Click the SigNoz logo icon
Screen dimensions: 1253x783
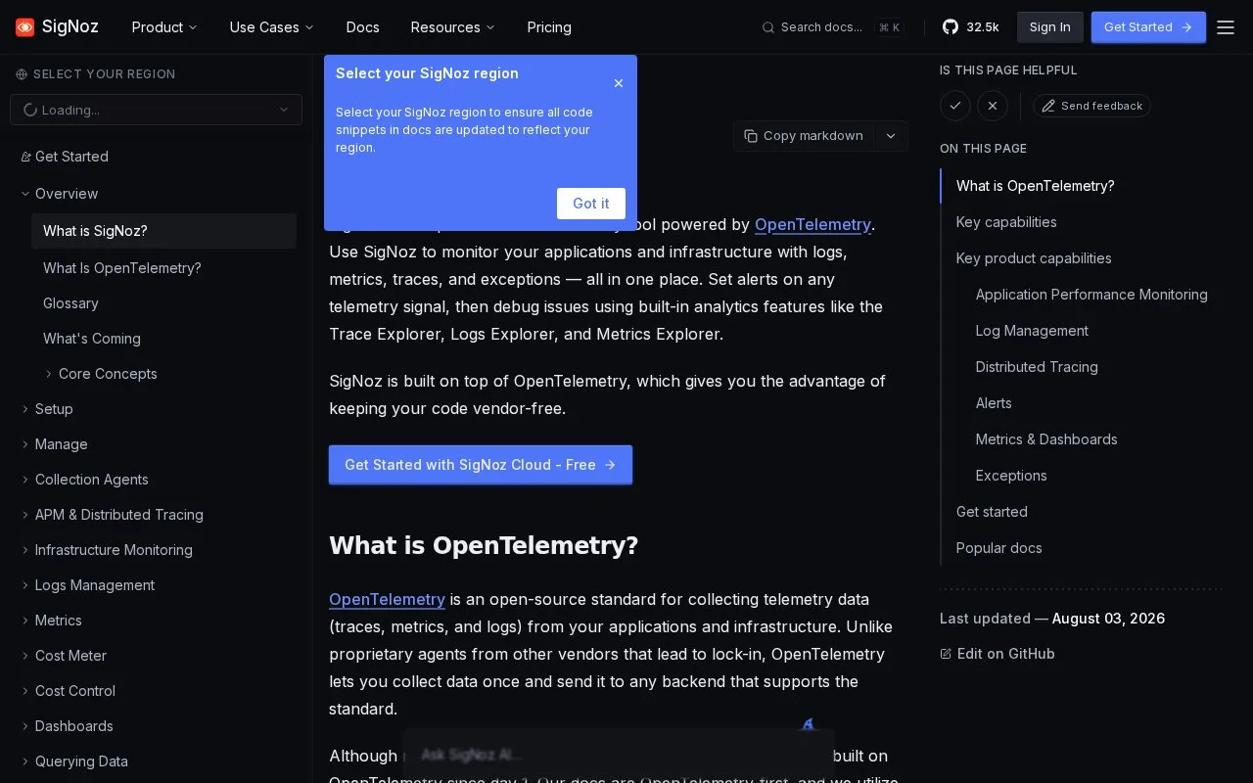(x=25, y=27)
